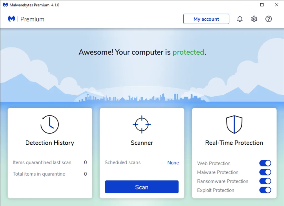
Task: Open the help question mark
Action: 268,19
